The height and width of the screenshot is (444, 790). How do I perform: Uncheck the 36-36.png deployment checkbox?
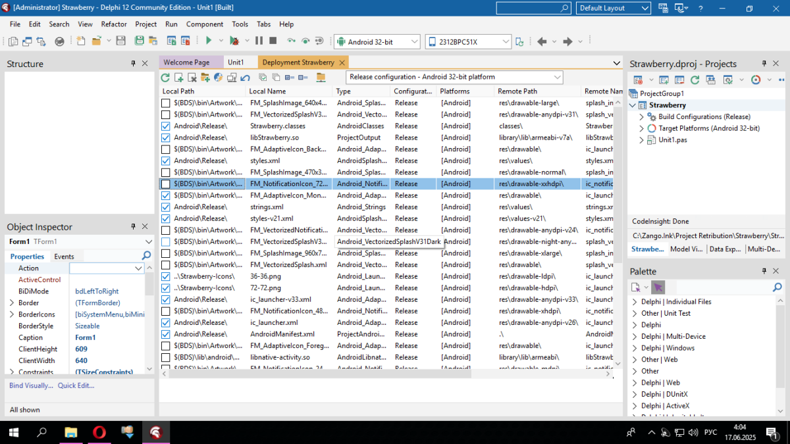(166, 276)
